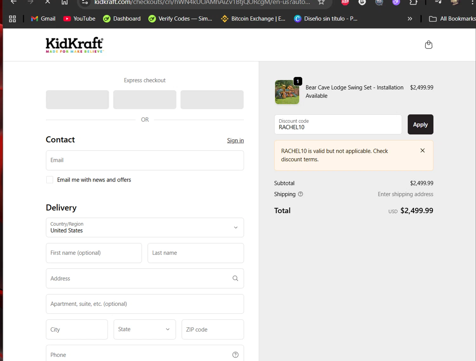Click the Bear Cave Lodge product thumbnail

287,92
